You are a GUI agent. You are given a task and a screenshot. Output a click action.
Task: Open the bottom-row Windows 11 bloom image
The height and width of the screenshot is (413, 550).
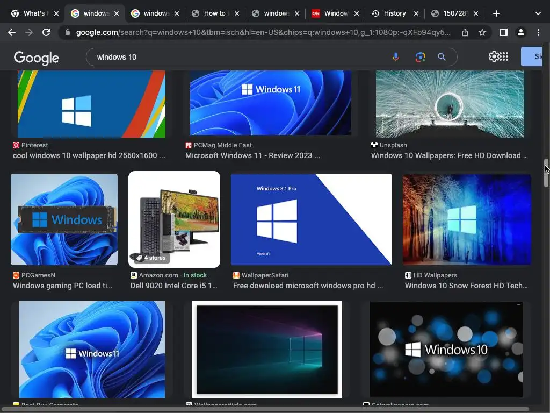[92, 350]
